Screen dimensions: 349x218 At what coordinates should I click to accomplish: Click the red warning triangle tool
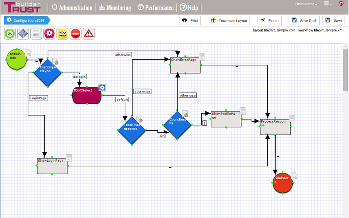pos(89,33)
